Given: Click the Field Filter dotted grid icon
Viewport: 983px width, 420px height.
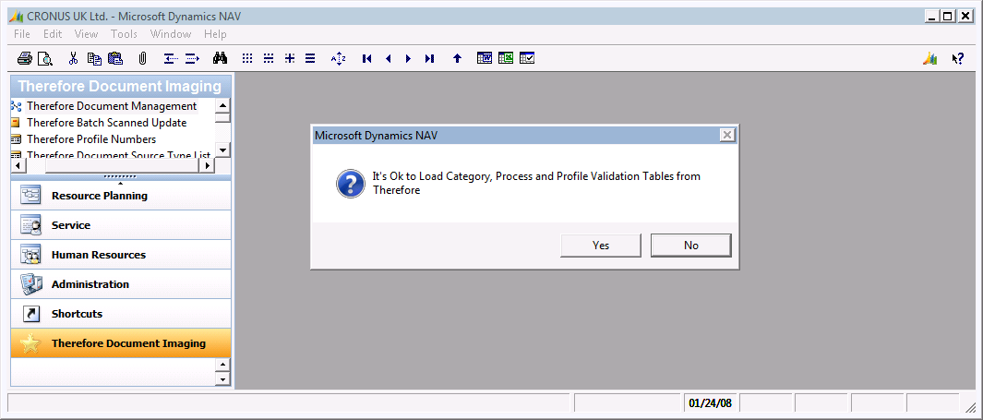Looking at the screenshot, I should (247, 59).
